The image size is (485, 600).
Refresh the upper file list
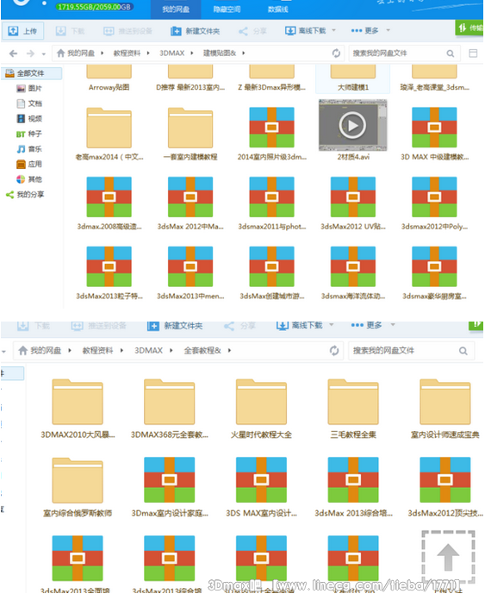click(x=336, y=53)
